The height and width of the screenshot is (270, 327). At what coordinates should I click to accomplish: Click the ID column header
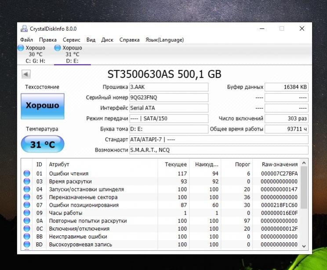tap(39, 164)
